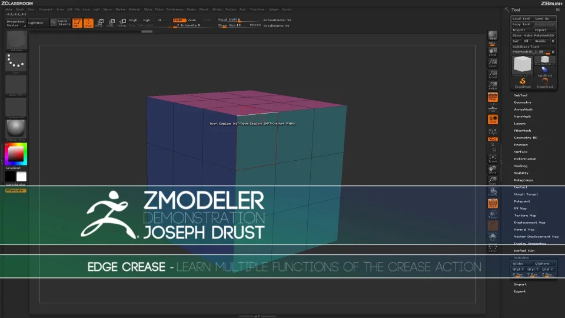Click the AAHalf icon
Viewport: 565px width, 318px height.
click(x=493, y=85)
